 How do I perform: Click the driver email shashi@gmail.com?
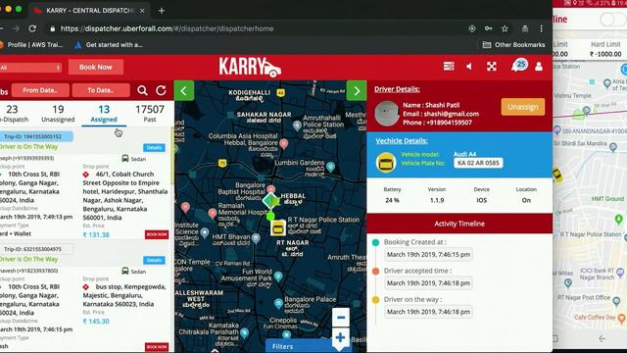coord(452,114)
